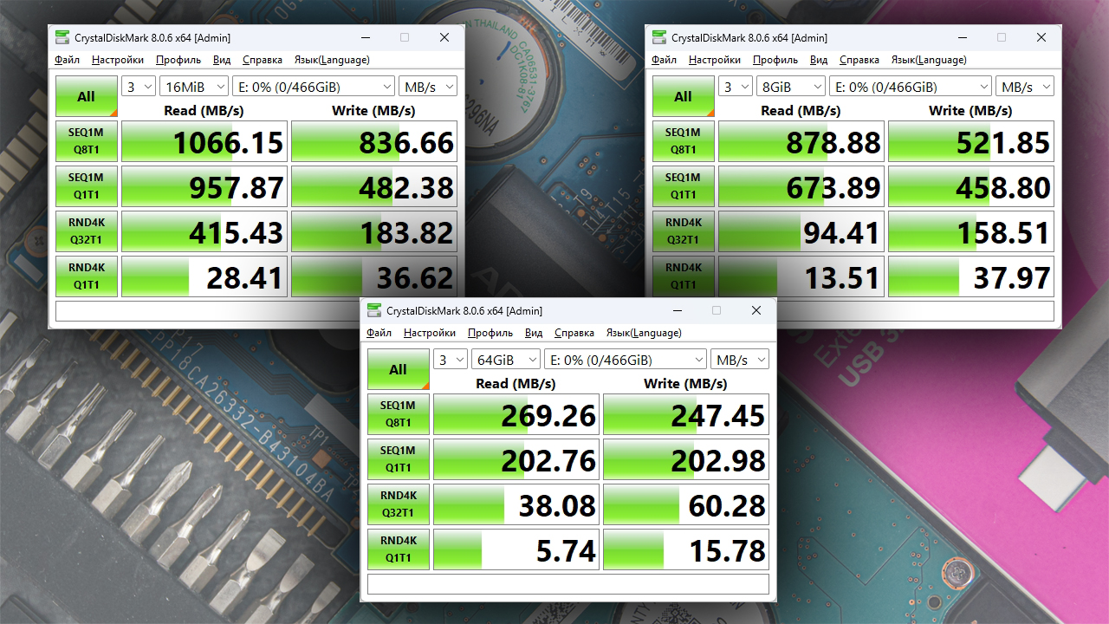Viewport: 1109px width, 624px height.
Task: Open the 64GiB test size dropdown
Action: pos(506,360)
